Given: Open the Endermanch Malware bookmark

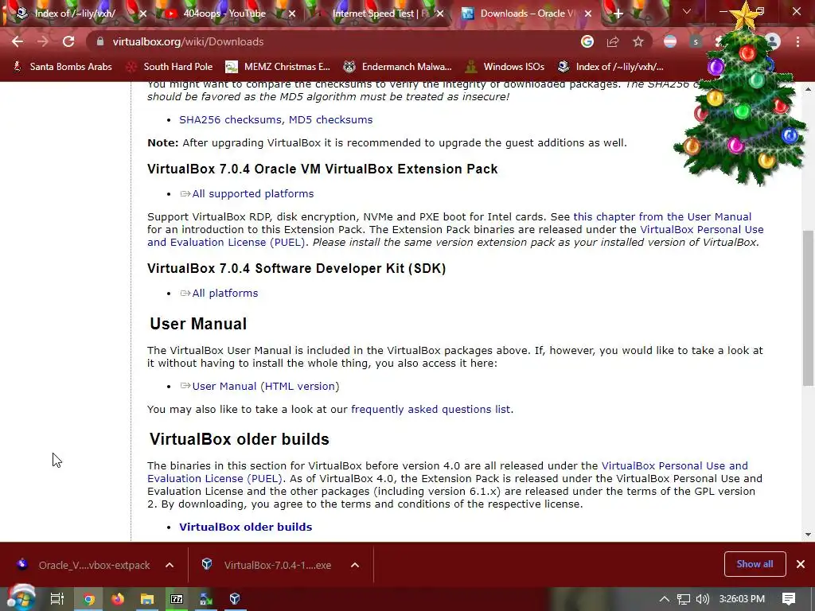Looking at the screenshot, I should coord(398,67).
